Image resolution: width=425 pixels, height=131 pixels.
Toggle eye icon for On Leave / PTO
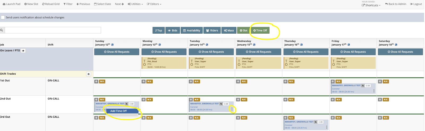[x=23, y=51]
